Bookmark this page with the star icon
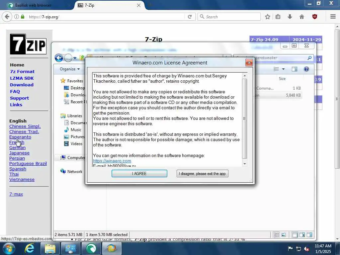Image resolution: width=340 pixels, height=255 pixels. tap(268, 17)
